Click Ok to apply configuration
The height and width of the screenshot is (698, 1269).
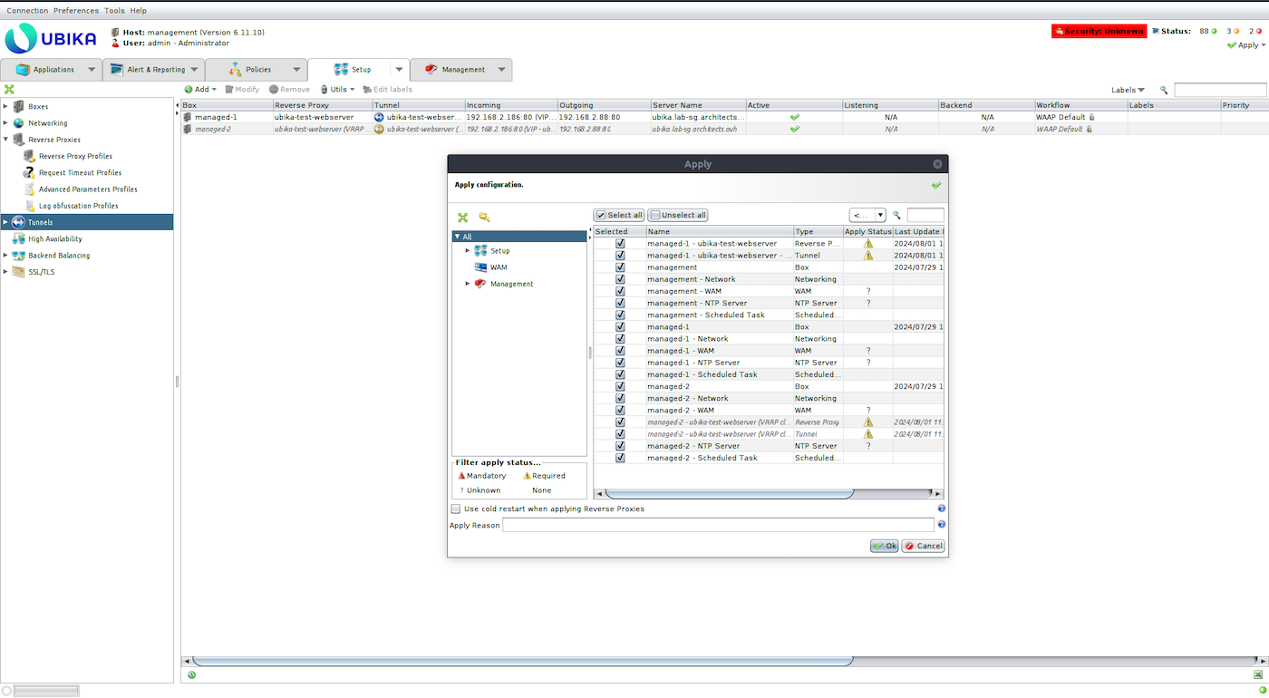click(884, 546)
